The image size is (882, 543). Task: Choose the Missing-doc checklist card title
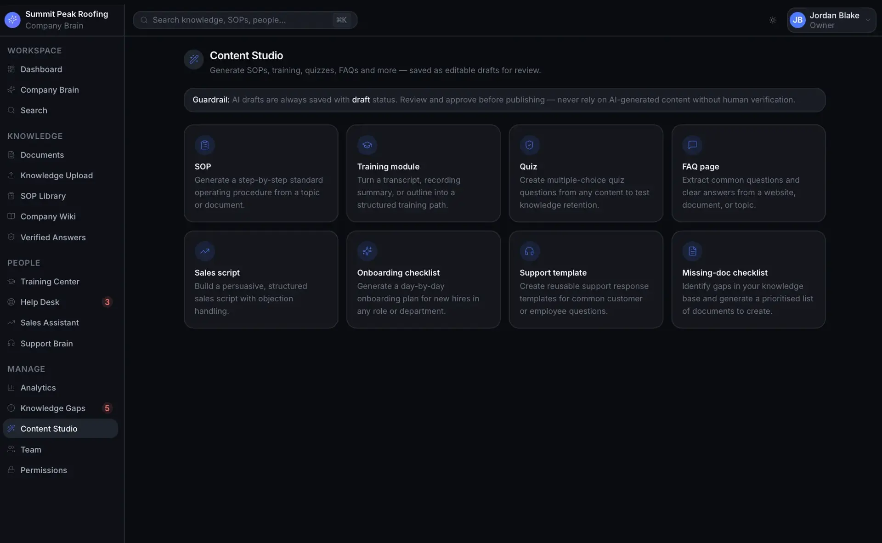point(725,272)
